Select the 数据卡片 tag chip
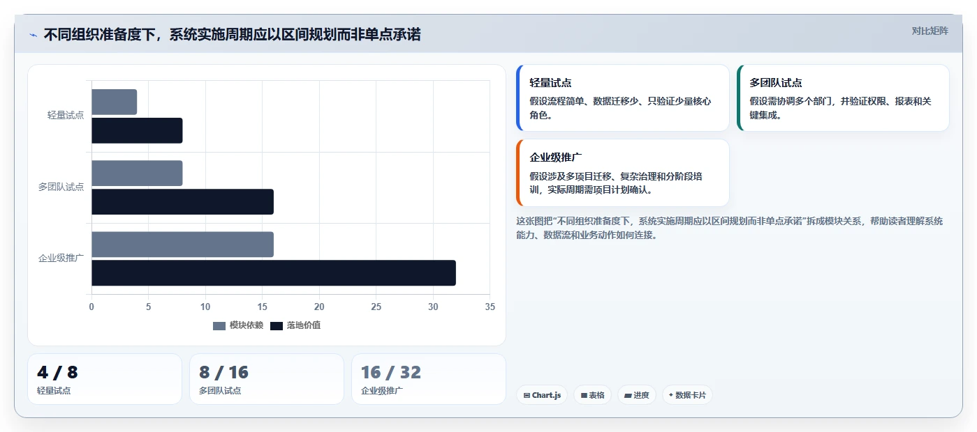 tap(687, 395)
